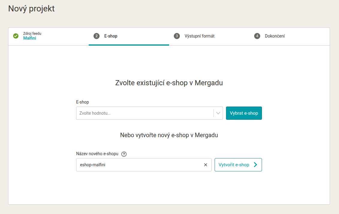Select the E-shop step tab
The width and height of the screenshot is (339, 214).
tap(129, 36)
